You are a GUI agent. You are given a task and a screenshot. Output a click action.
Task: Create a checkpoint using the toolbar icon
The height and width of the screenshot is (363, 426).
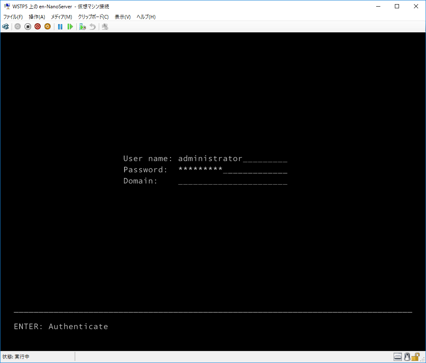83,27
